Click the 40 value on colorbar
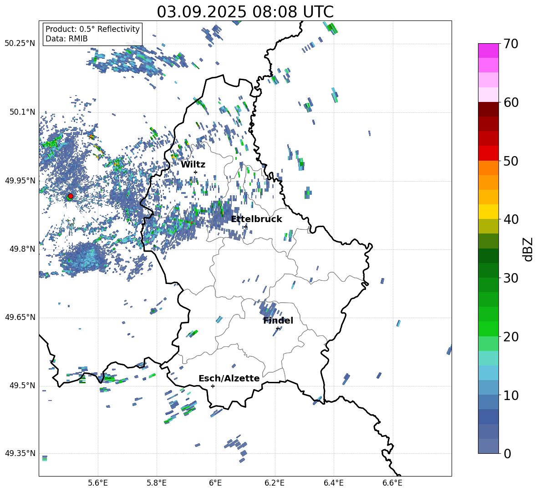Image resolution: width=539 pixels, height=492 pixels. (511, 219)
